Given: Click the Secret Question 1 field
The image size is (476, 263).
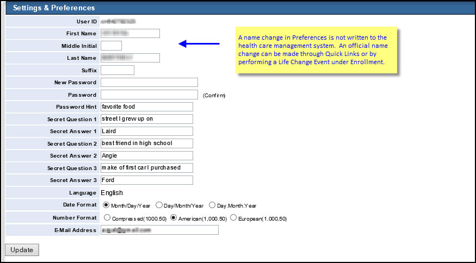Looking at the screenshot, I should tap(147, 119).
